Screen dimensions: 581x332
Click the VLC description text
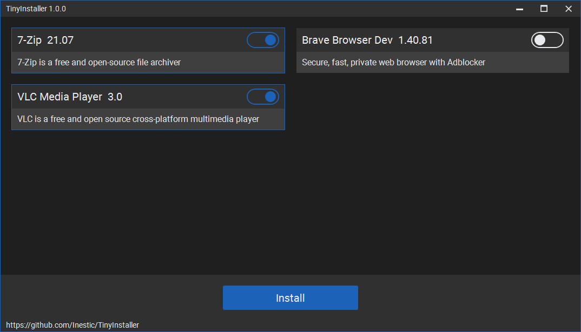(x=138, y=119)
